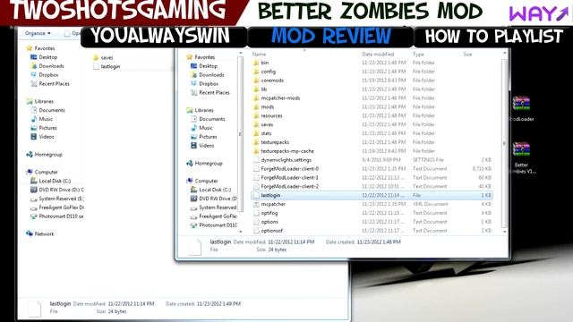Viewport: 573px width, 322px height.
Task: Expand Computer in front window sidebar
Action: 206,181
